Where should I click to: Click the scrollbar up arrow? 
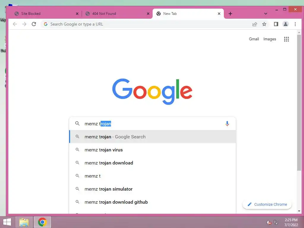(299, 32)
